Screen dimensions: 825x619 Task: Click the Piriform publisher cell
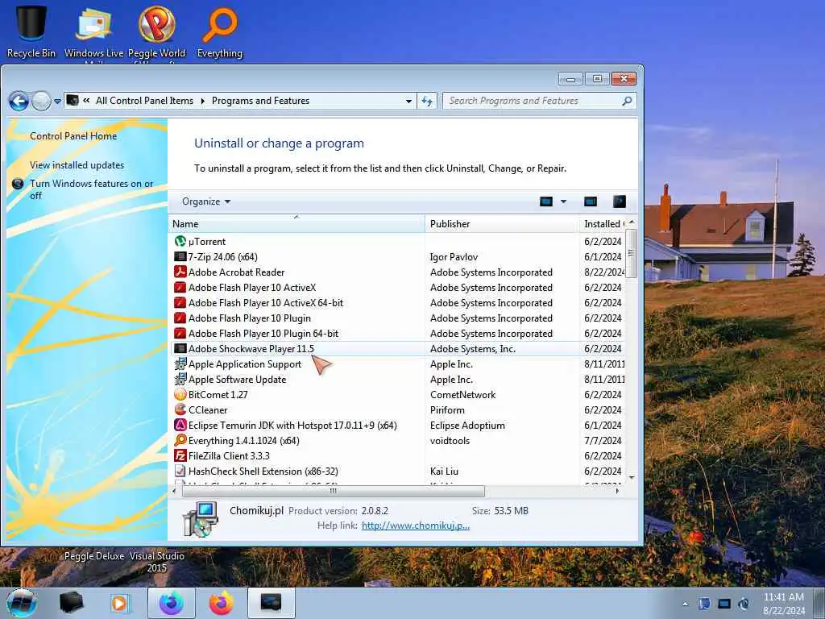[x=447, y=410]
